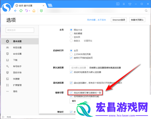Click the key icon beside 帐号助手
Screen dimensions: 151x119
(8, 66)
